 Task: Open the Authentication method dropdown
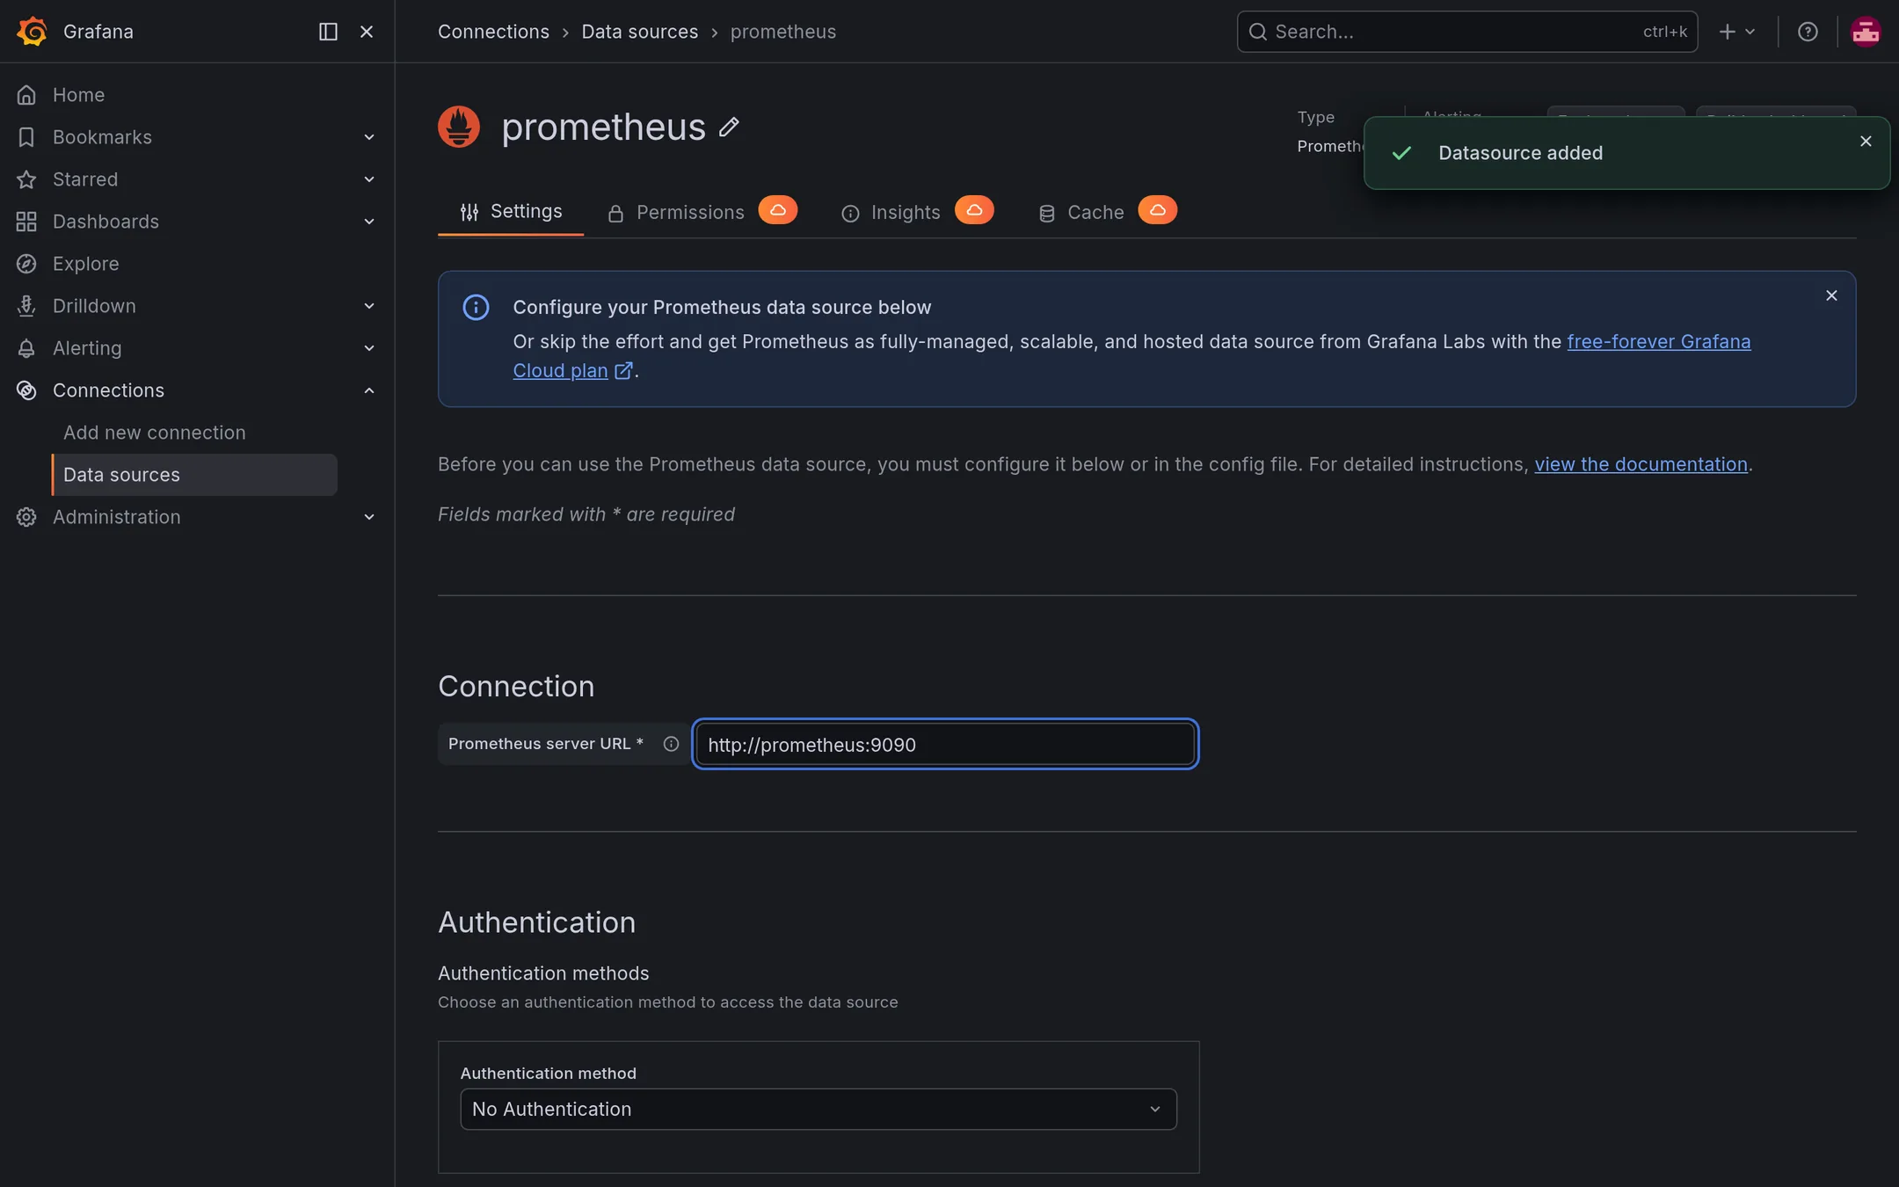click(x=818, y=1110)
